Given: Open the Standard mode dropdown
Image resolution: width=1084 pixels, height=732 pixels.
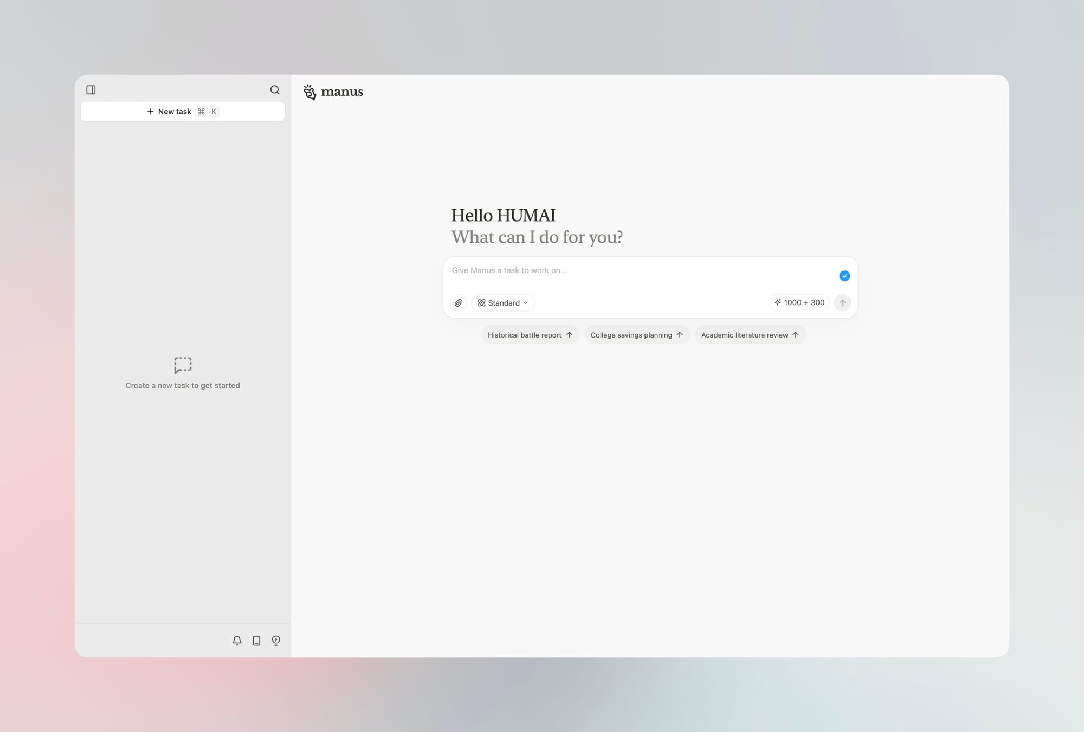Looking at the screenshot, I should click(x=502, y=303).
